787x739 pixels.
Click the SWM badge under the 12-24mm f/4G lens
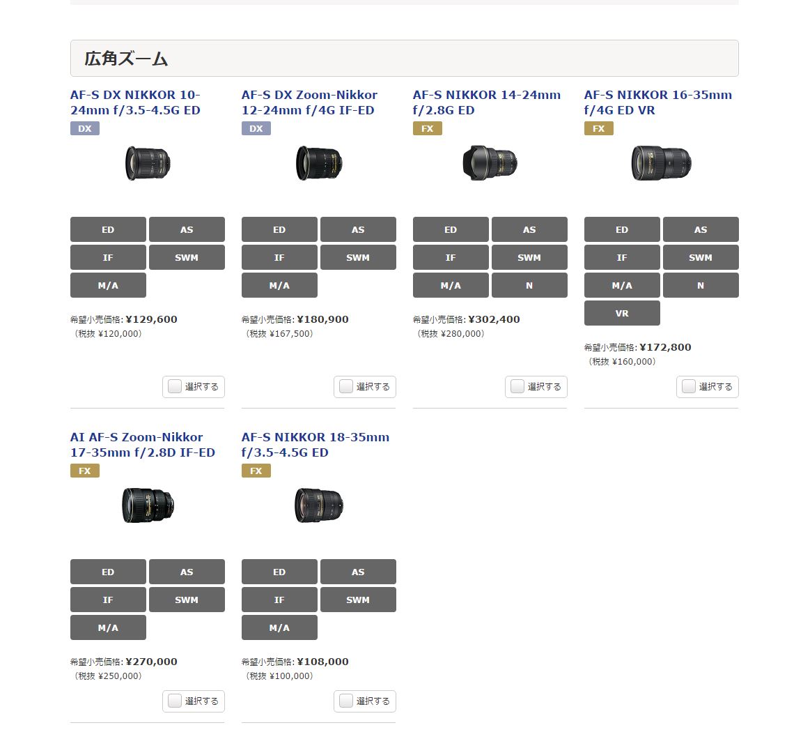coord(358,258)
